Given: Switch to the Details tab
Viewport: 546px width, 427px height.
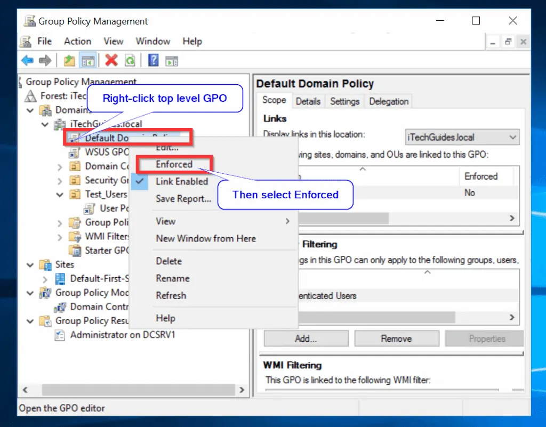Looking at the screenshot, I should click(x=308, y=101).
